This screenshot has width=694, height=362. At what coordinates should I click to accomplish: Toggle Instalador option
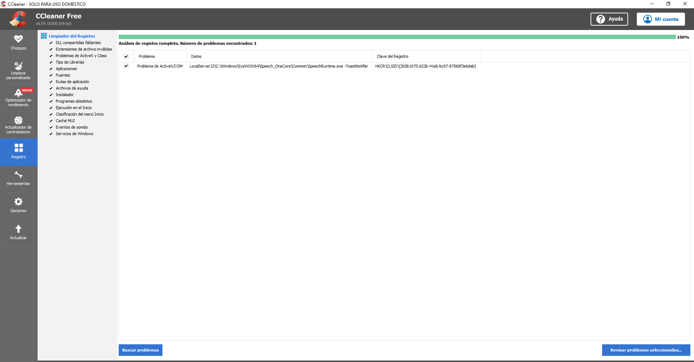click(51, 95)
